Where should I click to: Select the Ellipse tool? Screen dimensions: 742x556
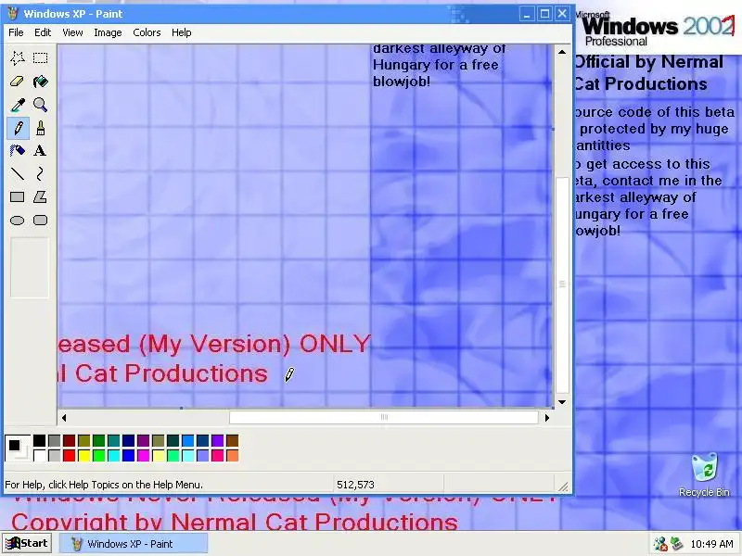tap(18, 221)
